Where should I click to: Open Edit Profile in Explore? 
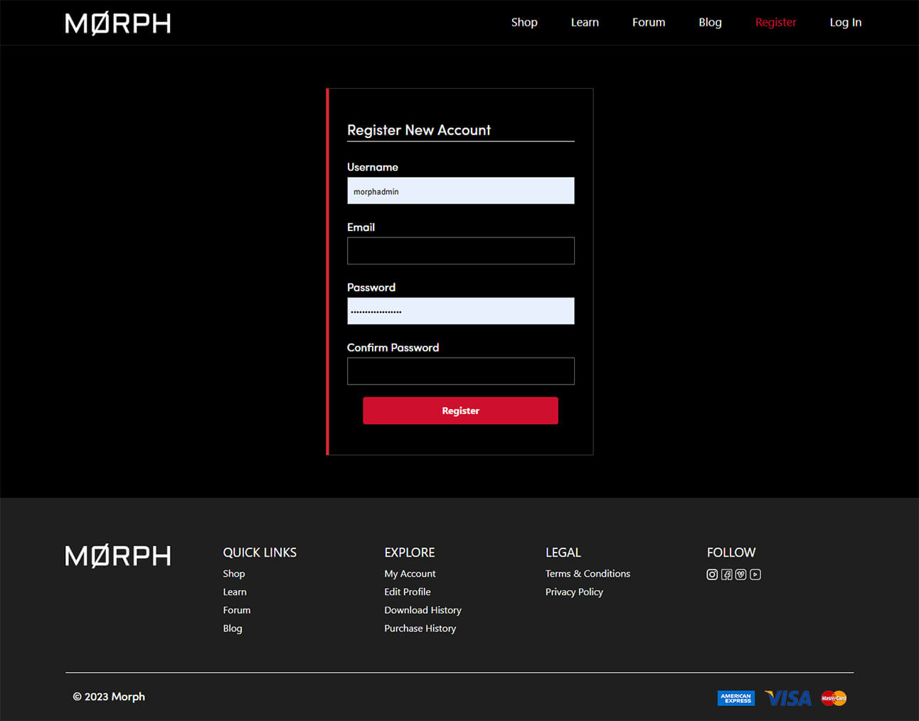(407, 592)
